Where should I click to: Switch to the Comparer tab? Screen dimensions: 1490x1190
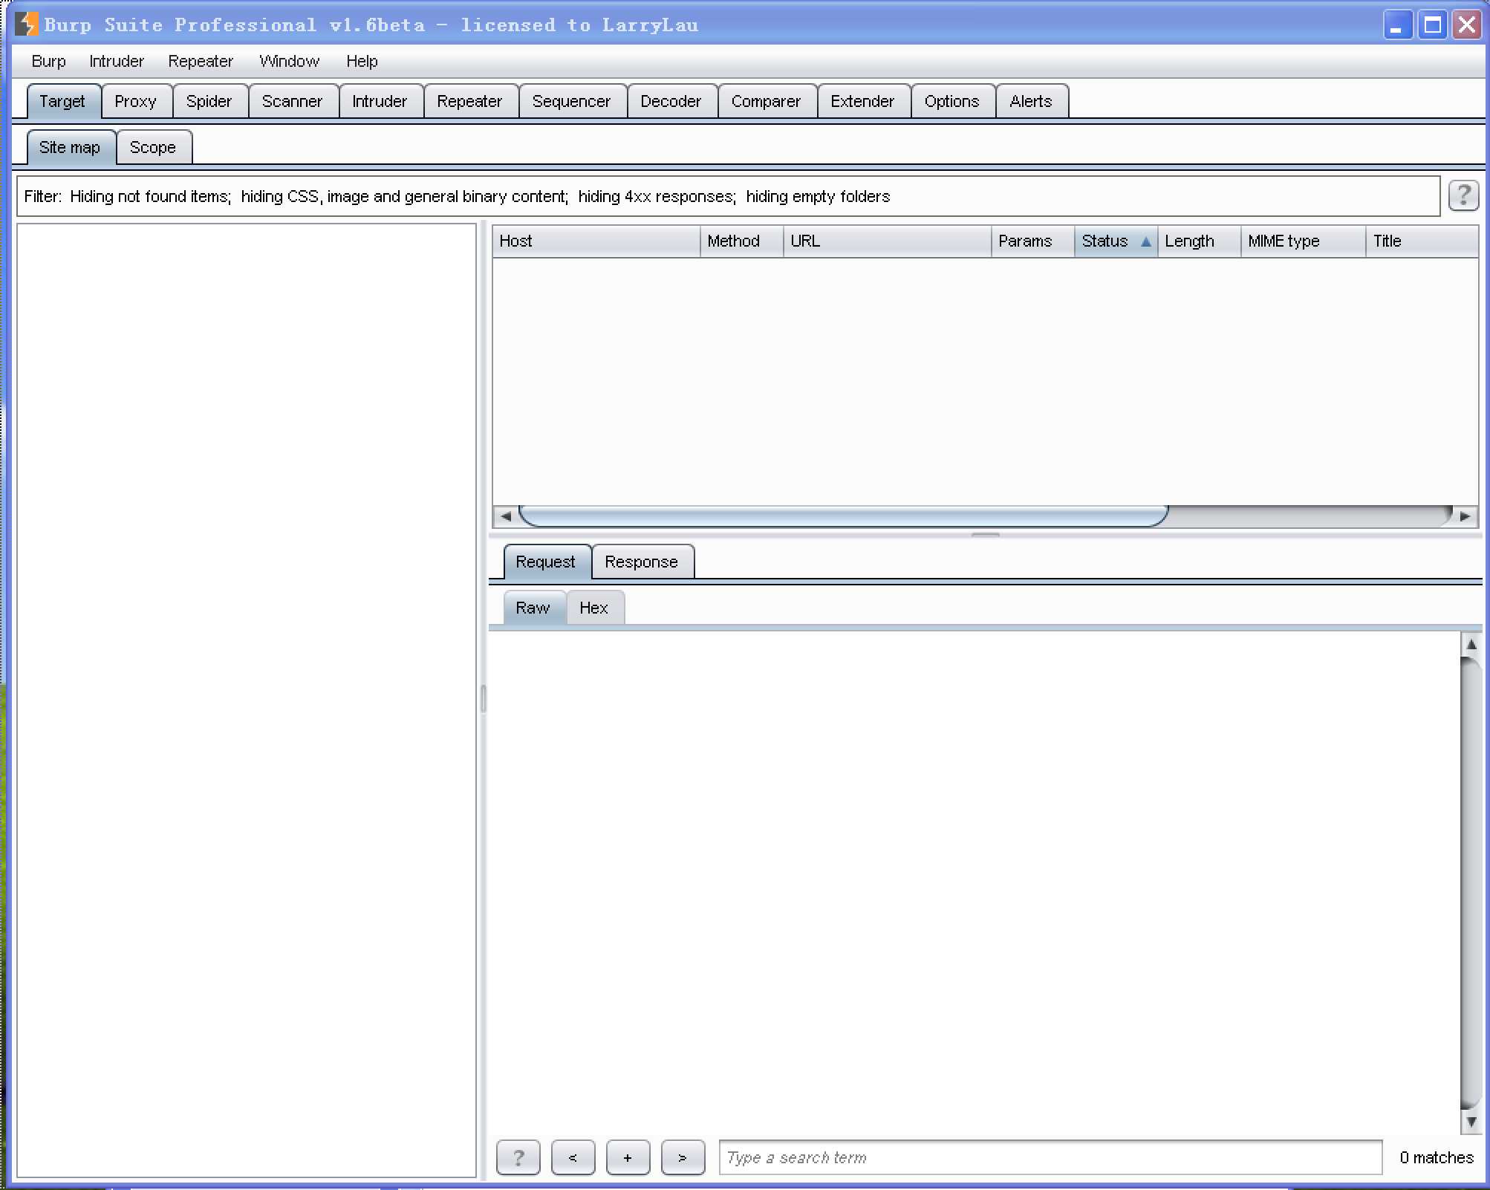(766, 101)
